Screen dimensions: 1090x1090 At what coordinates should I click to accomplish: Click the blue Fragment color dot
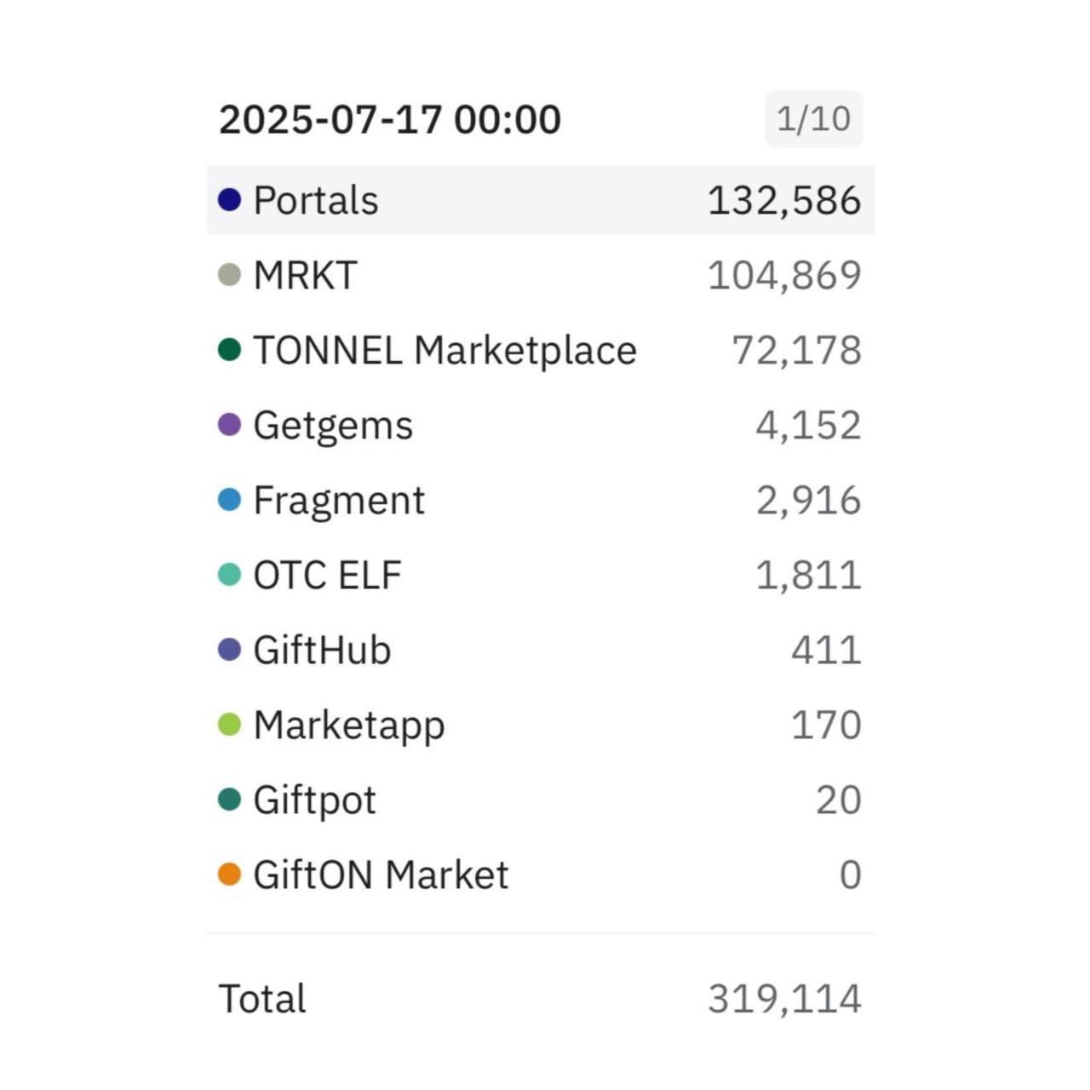(x=230, y=500)
